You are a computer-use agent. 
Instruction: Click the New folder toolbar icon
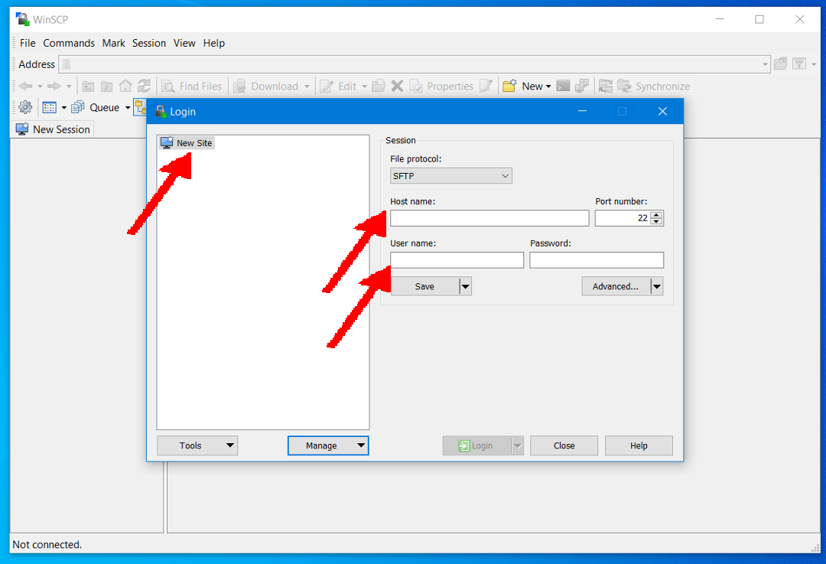pos(509,86)
